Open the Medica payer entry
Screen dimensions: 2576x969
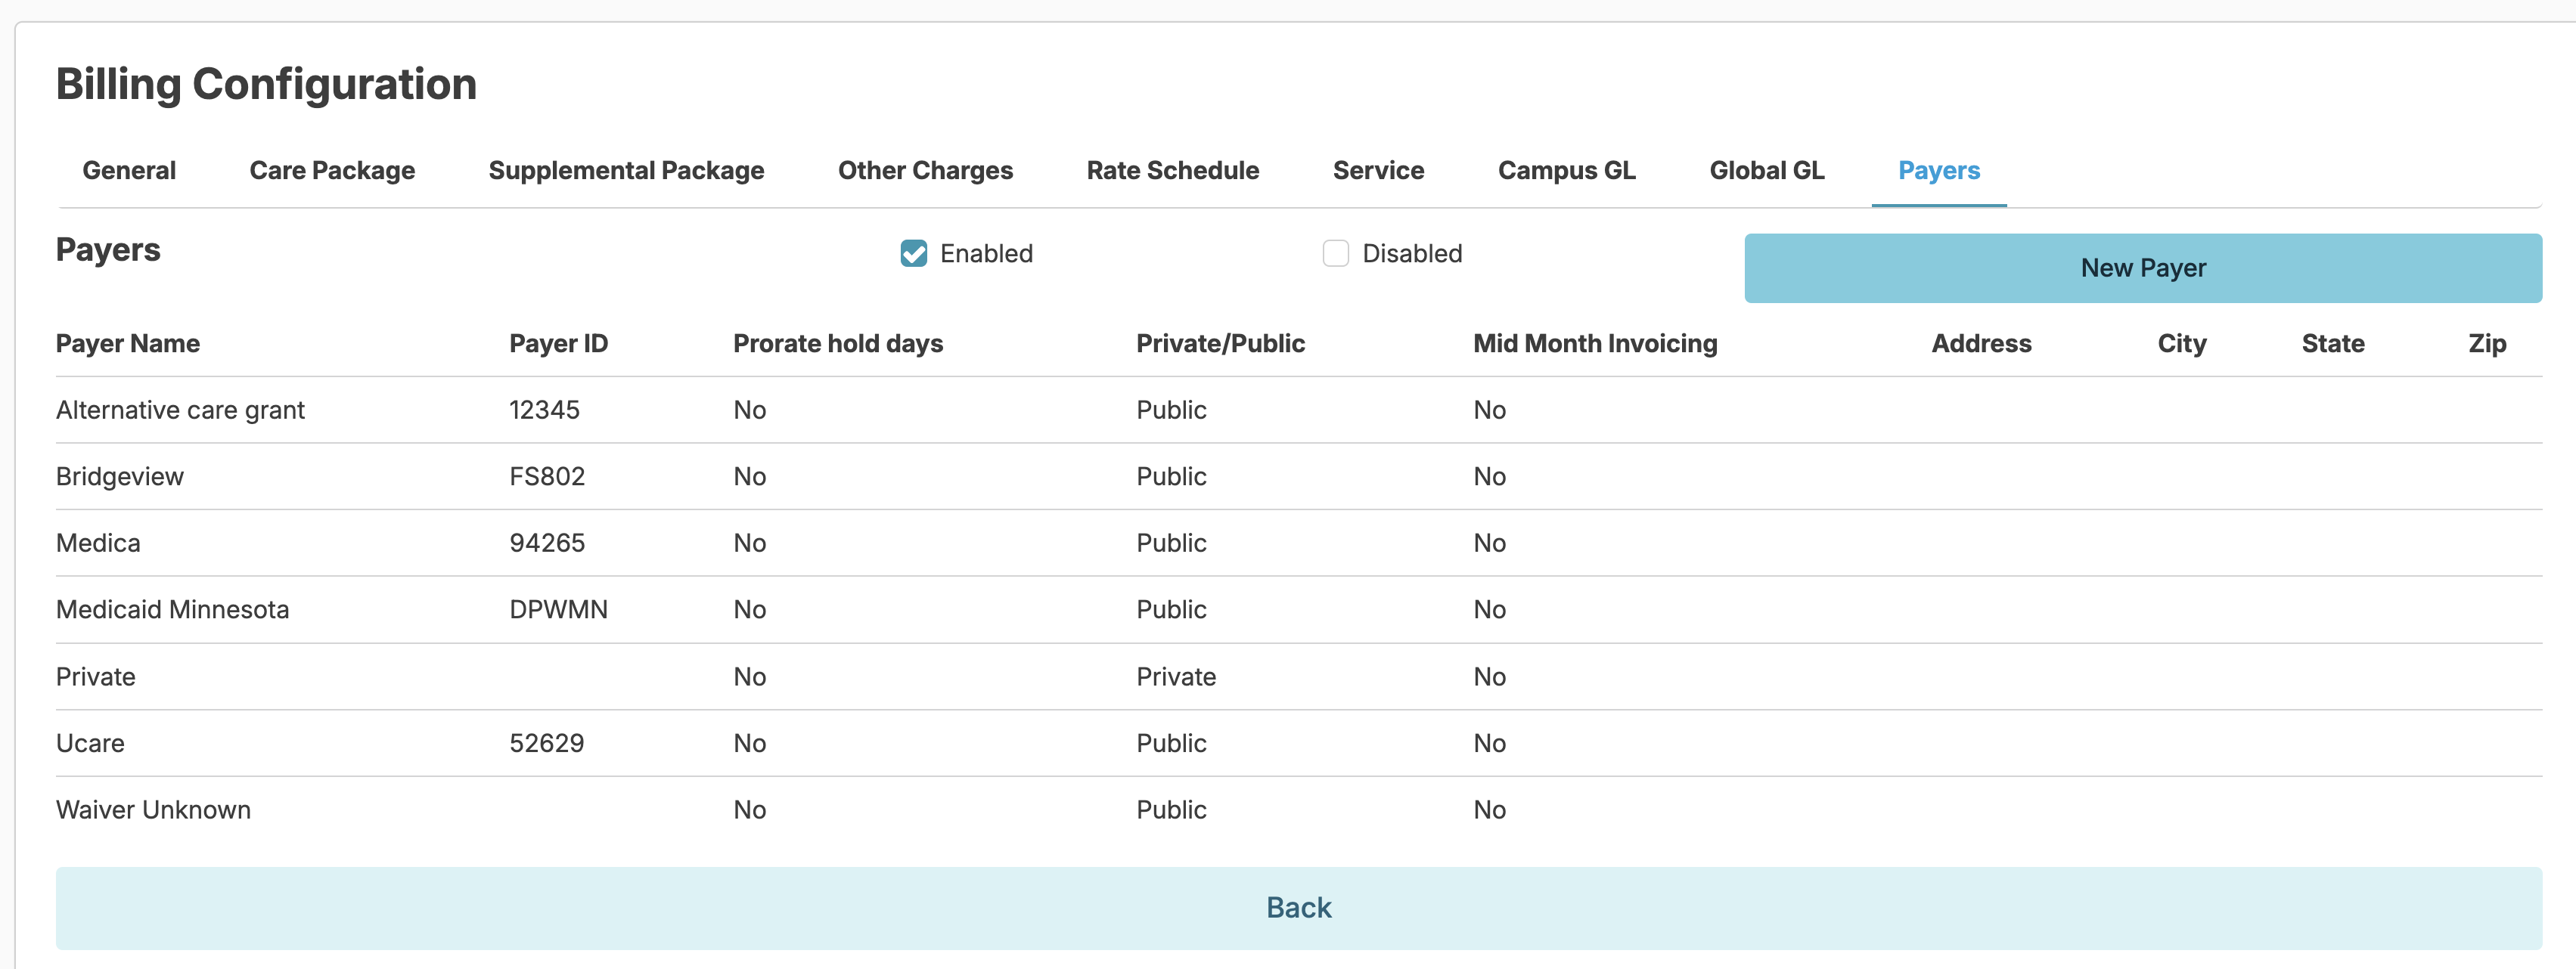tap(98, 543)
